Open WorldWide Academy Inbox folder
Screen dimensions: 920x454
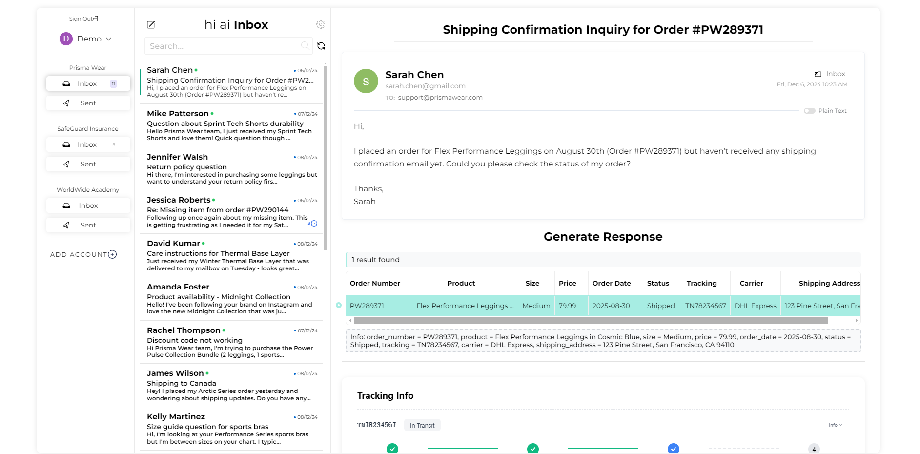point(88,206)
